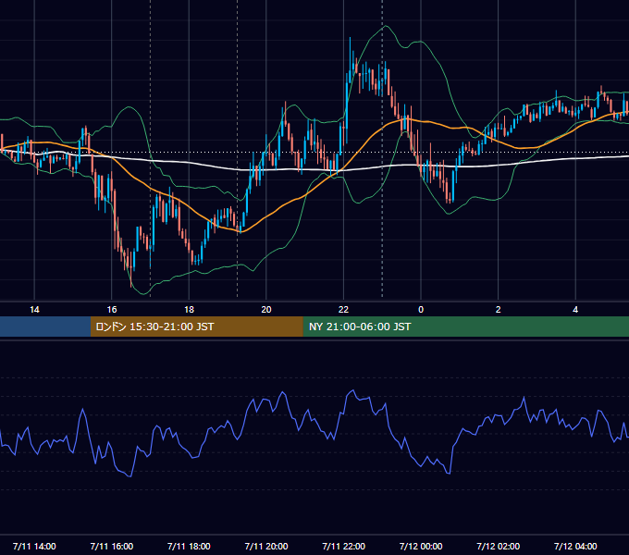Click the 18 hour axis label
Viewport: 629px width, 555px height.
pos(189,310)
